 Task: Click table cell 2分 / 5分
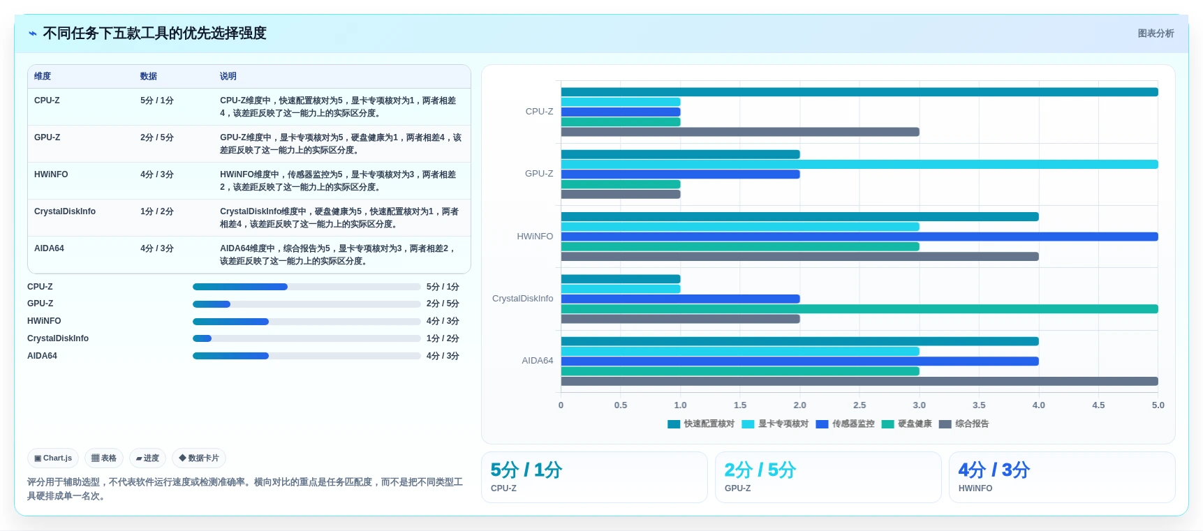tap(157, 137)
